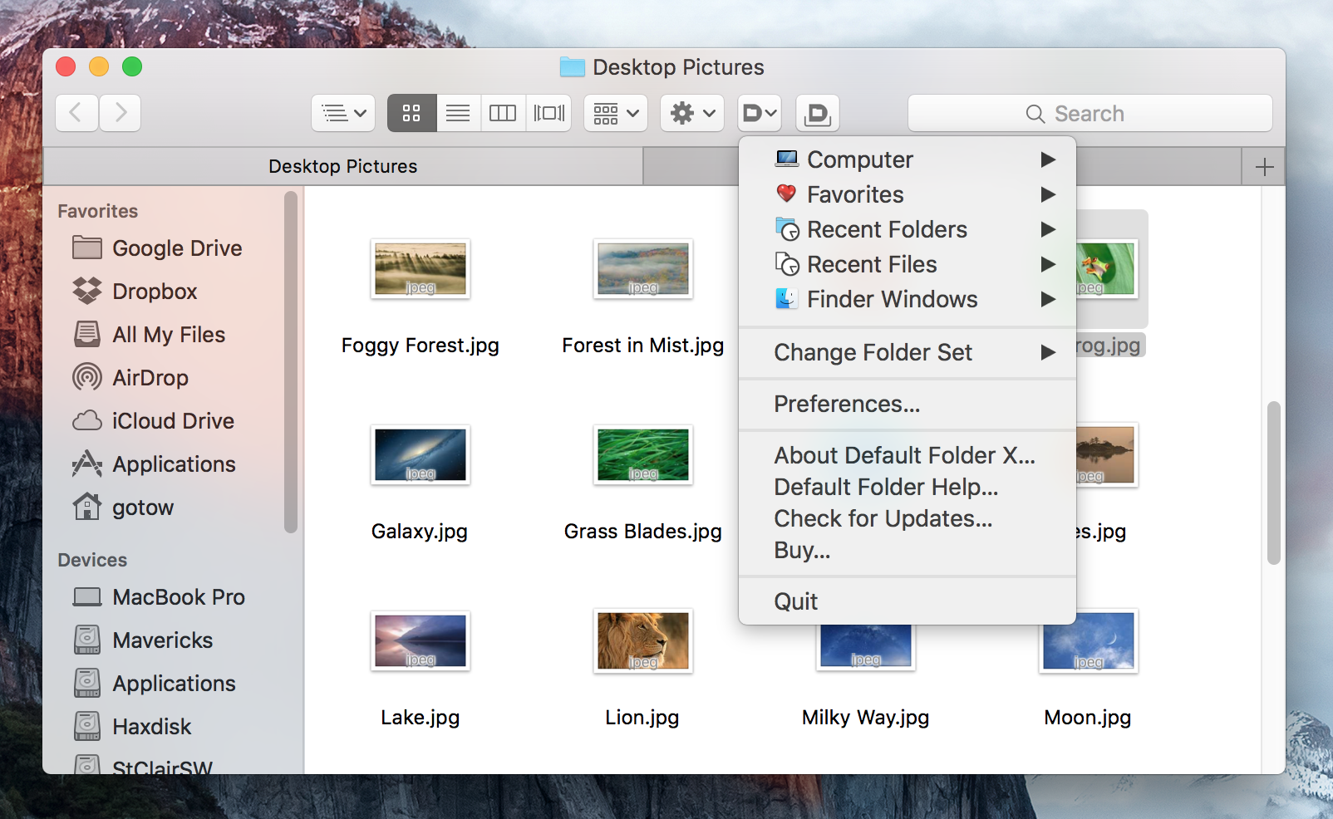Viewport: 1333px width, 819px height.
Task: Open Default Folder Help...
Action: click(x=908, y=487)
